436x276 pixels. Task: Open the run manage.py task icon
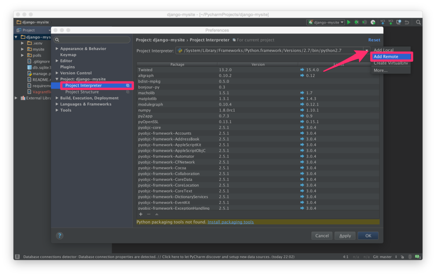(373, 22)
